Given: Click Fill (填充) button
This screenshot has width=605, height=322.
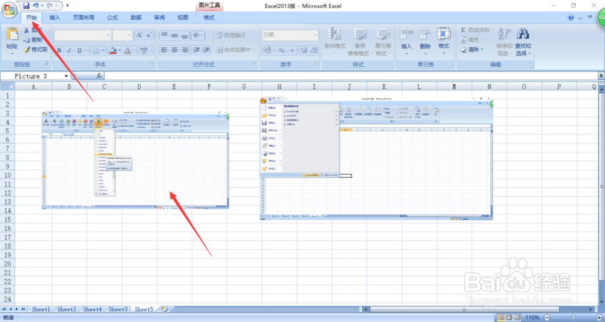Looking at the screenshot, I should [x=471, y=40].
